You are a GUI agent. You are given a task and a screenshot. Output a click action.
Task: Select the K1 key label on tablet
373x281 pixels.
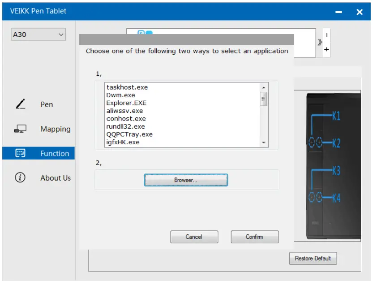click(336, 116)
